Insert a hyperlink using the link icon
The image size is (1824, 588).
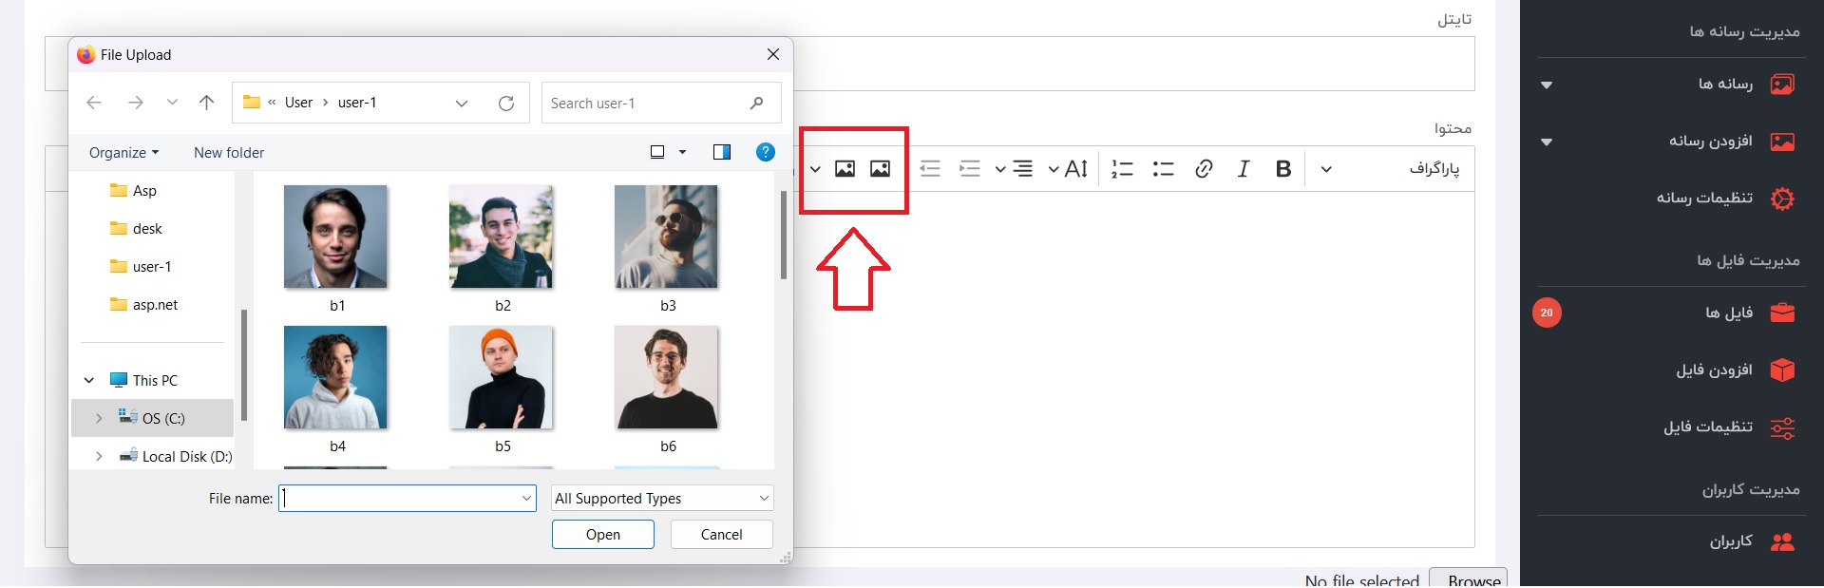click(1204, 169)
